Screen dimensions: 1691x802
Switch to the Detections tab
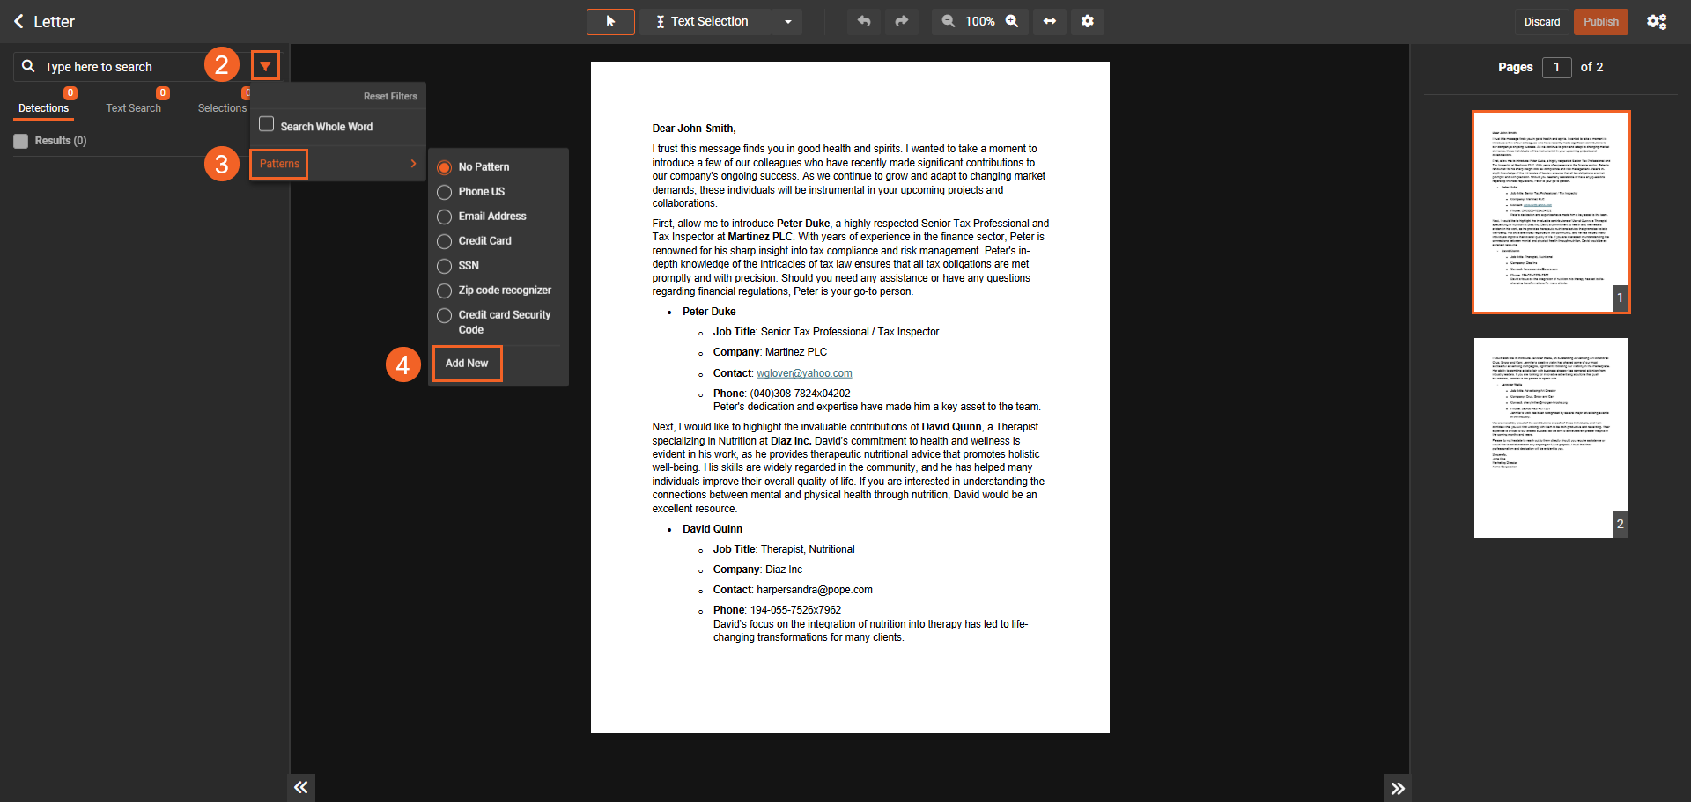[x=43, y=108]
